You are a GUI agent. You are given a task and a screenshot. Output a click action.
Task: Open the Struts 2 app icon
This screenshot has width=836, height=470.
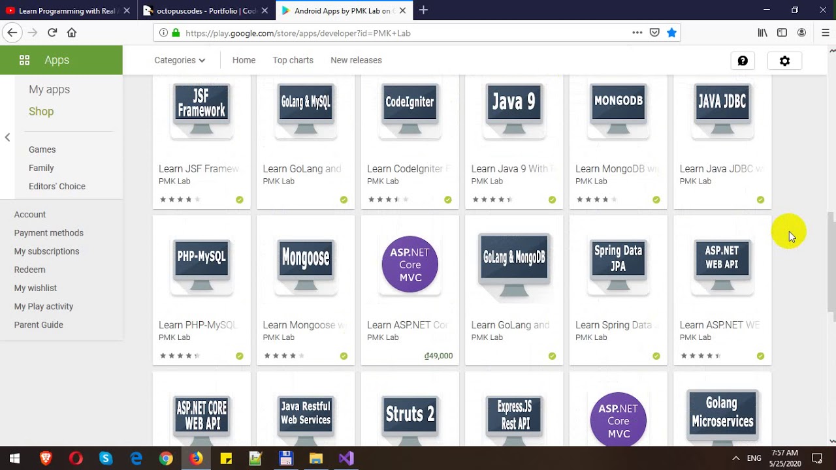pyautogui.click(x=410, y=419)
